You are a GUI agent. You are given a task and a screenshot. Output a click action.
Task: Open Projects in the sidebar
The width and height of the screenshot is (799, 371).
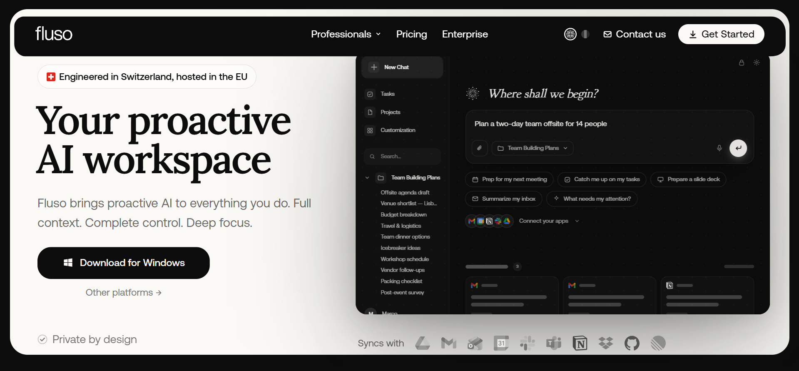click(x=390, y=112)
